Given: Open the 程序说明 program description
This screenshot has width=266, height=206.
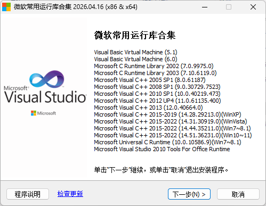Looking at the screenshot, I should pos(28,194).
